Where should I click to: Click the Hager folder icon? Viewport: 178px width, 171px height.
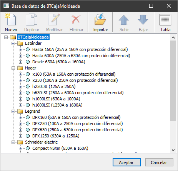coord(20,68)
